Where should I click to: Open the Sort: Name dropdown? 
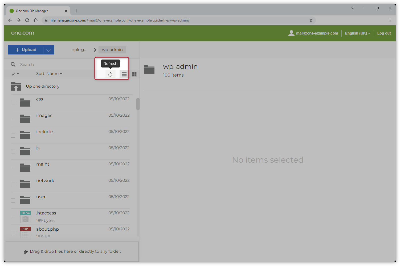point(49,74)
